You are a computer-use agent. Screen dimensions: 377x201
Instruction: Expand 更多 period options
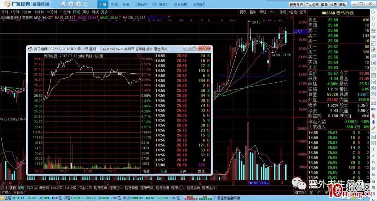click(106, 12)
